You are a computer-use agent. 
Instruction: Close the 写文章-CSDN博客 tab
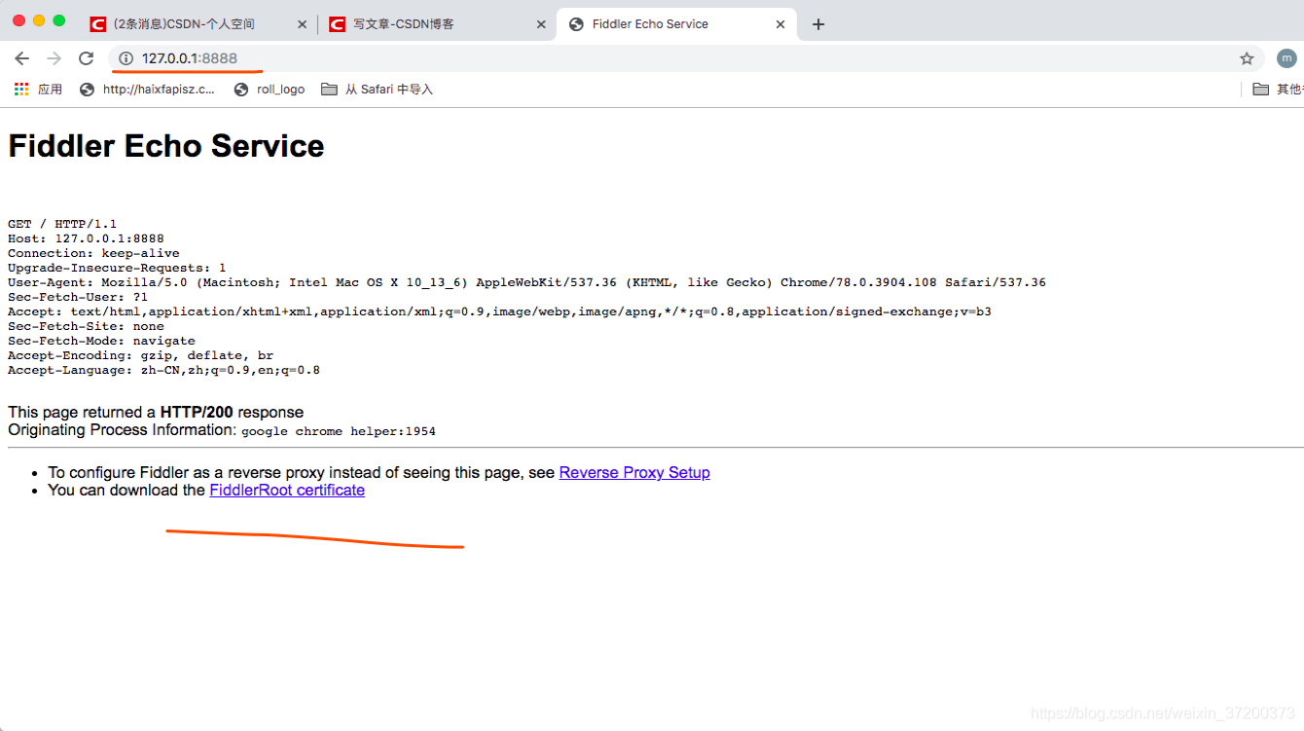click(x=541, y=24)
